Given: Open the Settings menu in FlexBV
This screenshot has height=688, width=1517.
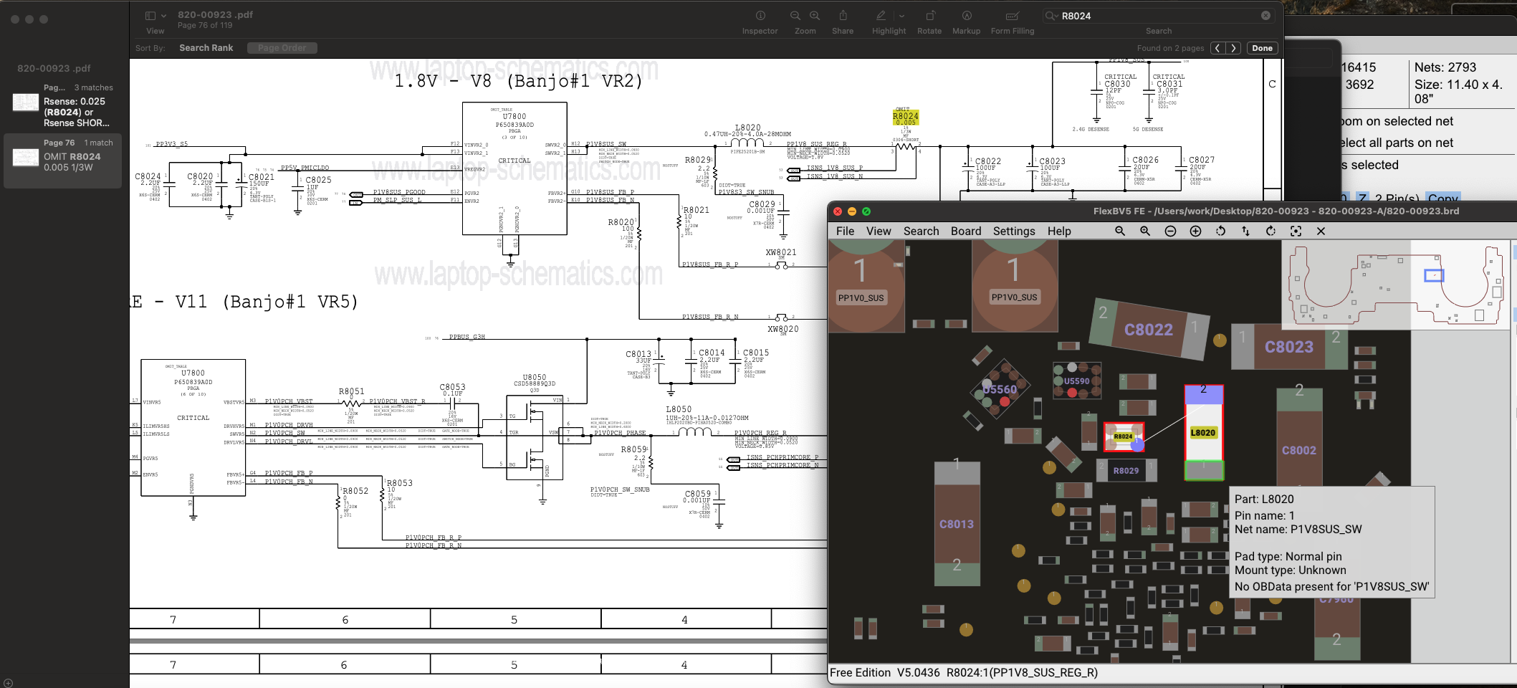Looking at the screenshot, I should click(1013, 231).
